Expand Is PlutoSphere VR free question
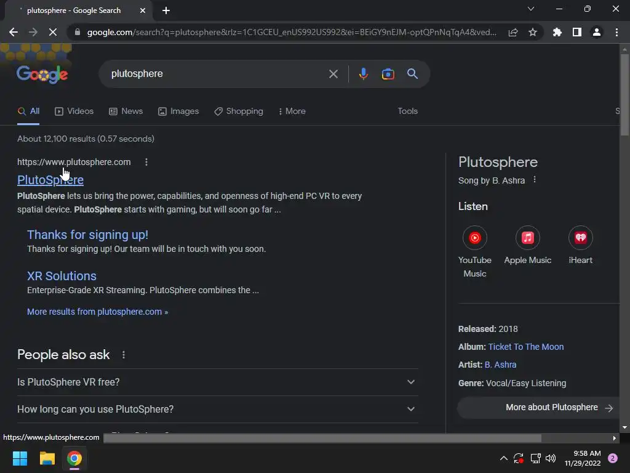This screenshot has width=630, height=473. (x=217, y=382)
